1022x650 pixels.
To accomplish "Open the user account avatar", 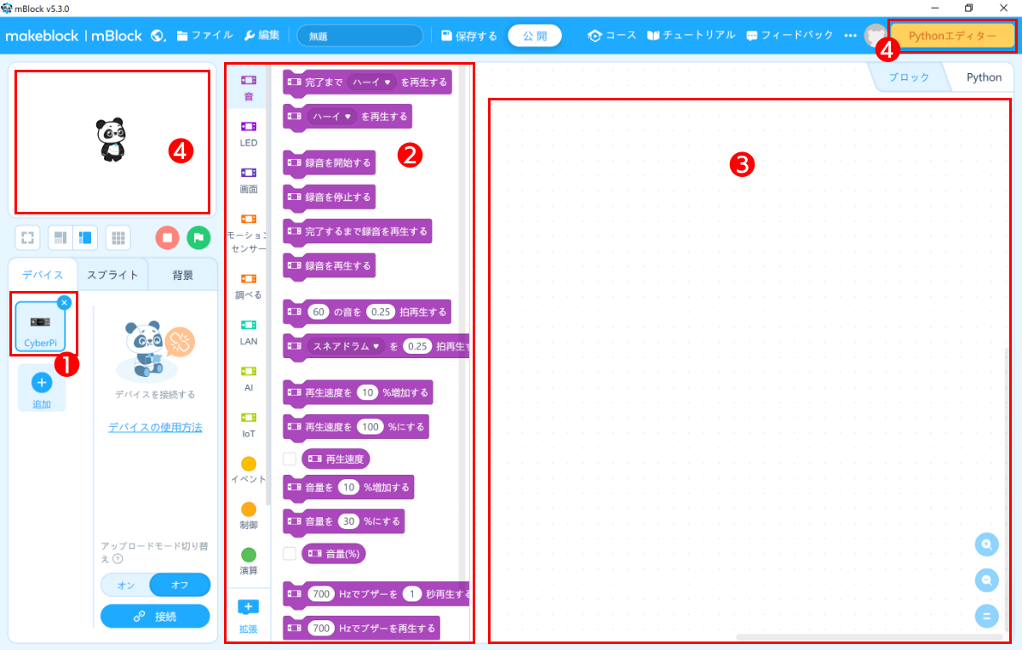I will (875, 36).
